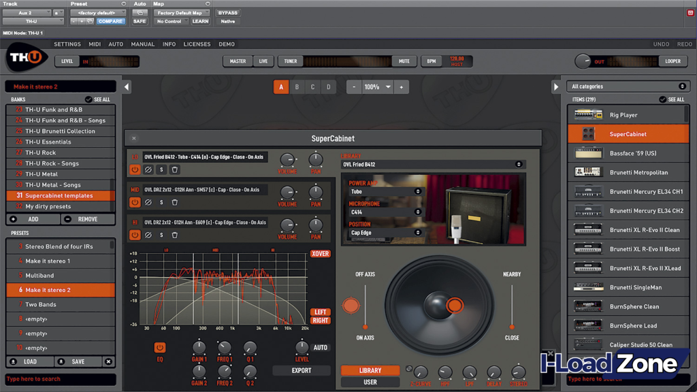Open the Looper module
The width and height of the screenshot is (697, 392).
tap(672, 61)
